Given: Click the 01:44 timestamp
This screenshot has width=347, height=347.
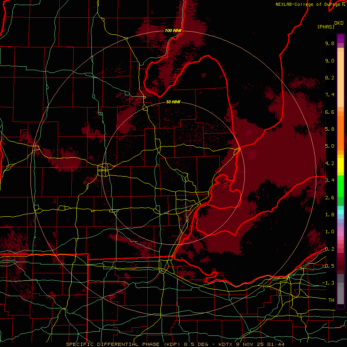Looking at the screenshot, I should click(276, 344).
